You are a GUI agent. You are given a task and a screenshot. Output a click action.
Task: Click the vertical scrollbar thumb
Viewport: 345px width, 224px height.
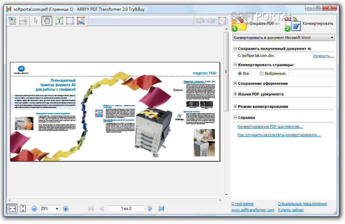(x=226, y=72)
